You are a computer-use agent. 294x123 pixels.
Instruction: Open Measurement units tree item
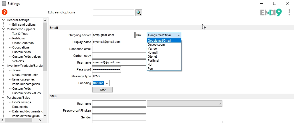pos(25,75)
